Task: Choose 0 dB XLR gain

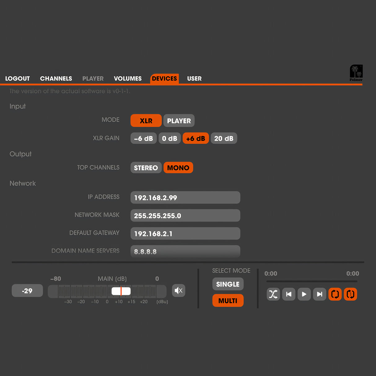Action: pos(169,138)
